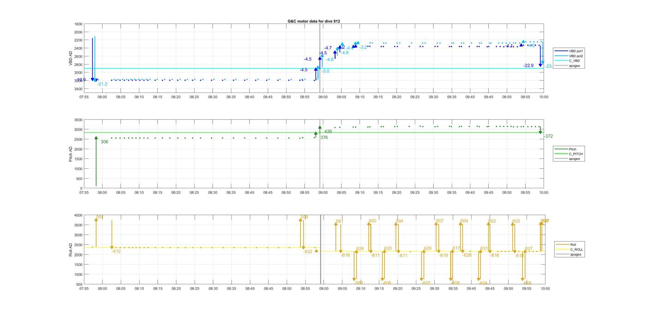The width and height of the screenshot is (646, 319).
Task: Click the "426" label in Pitch plot
Action: click(328, 132)
